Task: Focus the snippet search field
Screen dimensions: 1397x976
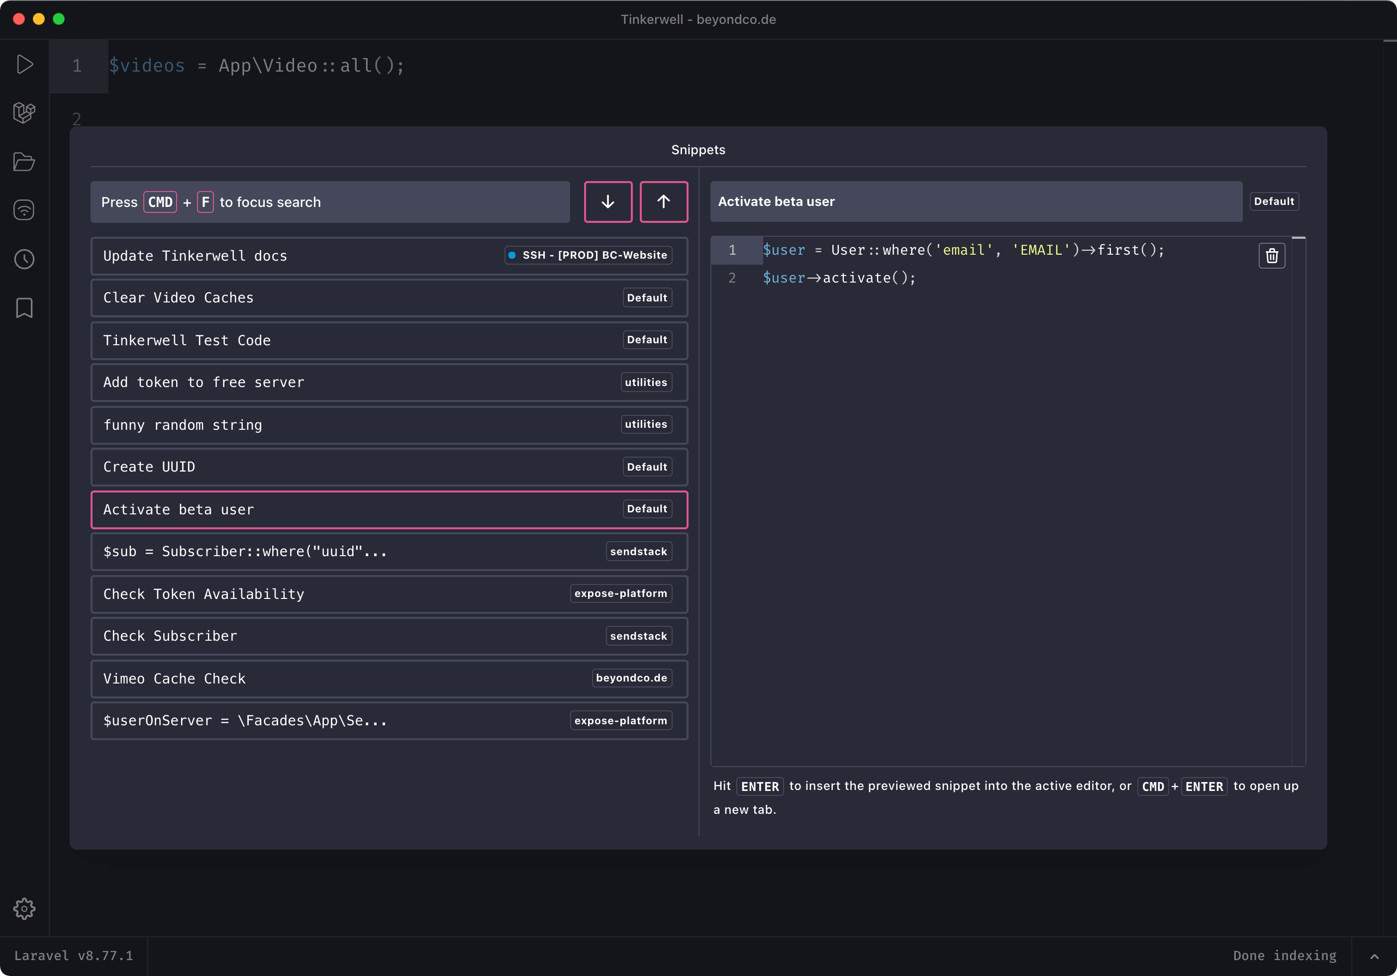Action: (x=330, y=202)
